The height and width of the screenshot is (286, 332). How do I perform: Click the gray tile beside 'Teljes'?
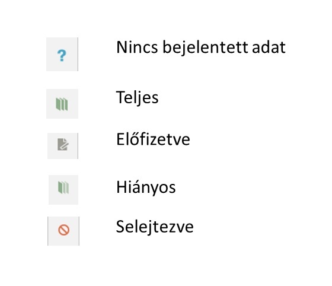point(62,104)
